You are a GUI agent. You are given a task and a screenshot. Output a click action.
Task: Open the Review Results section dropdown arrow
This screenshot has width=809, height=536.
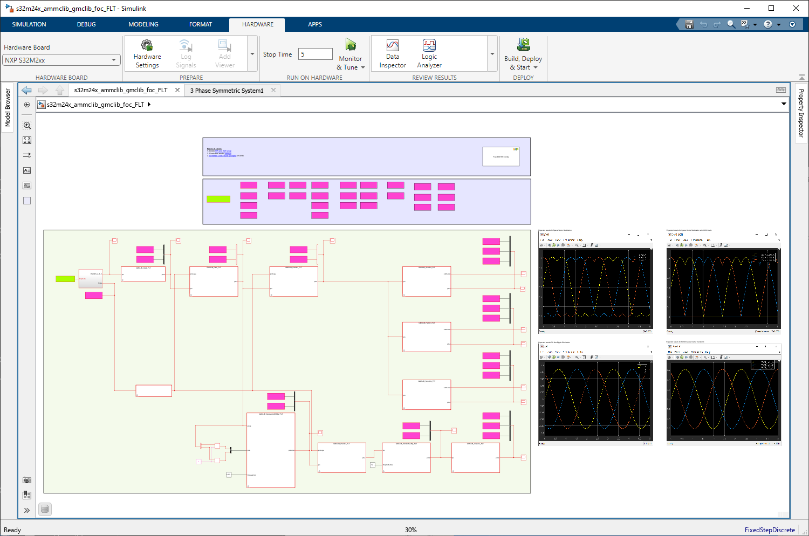[x=491, y=53]
